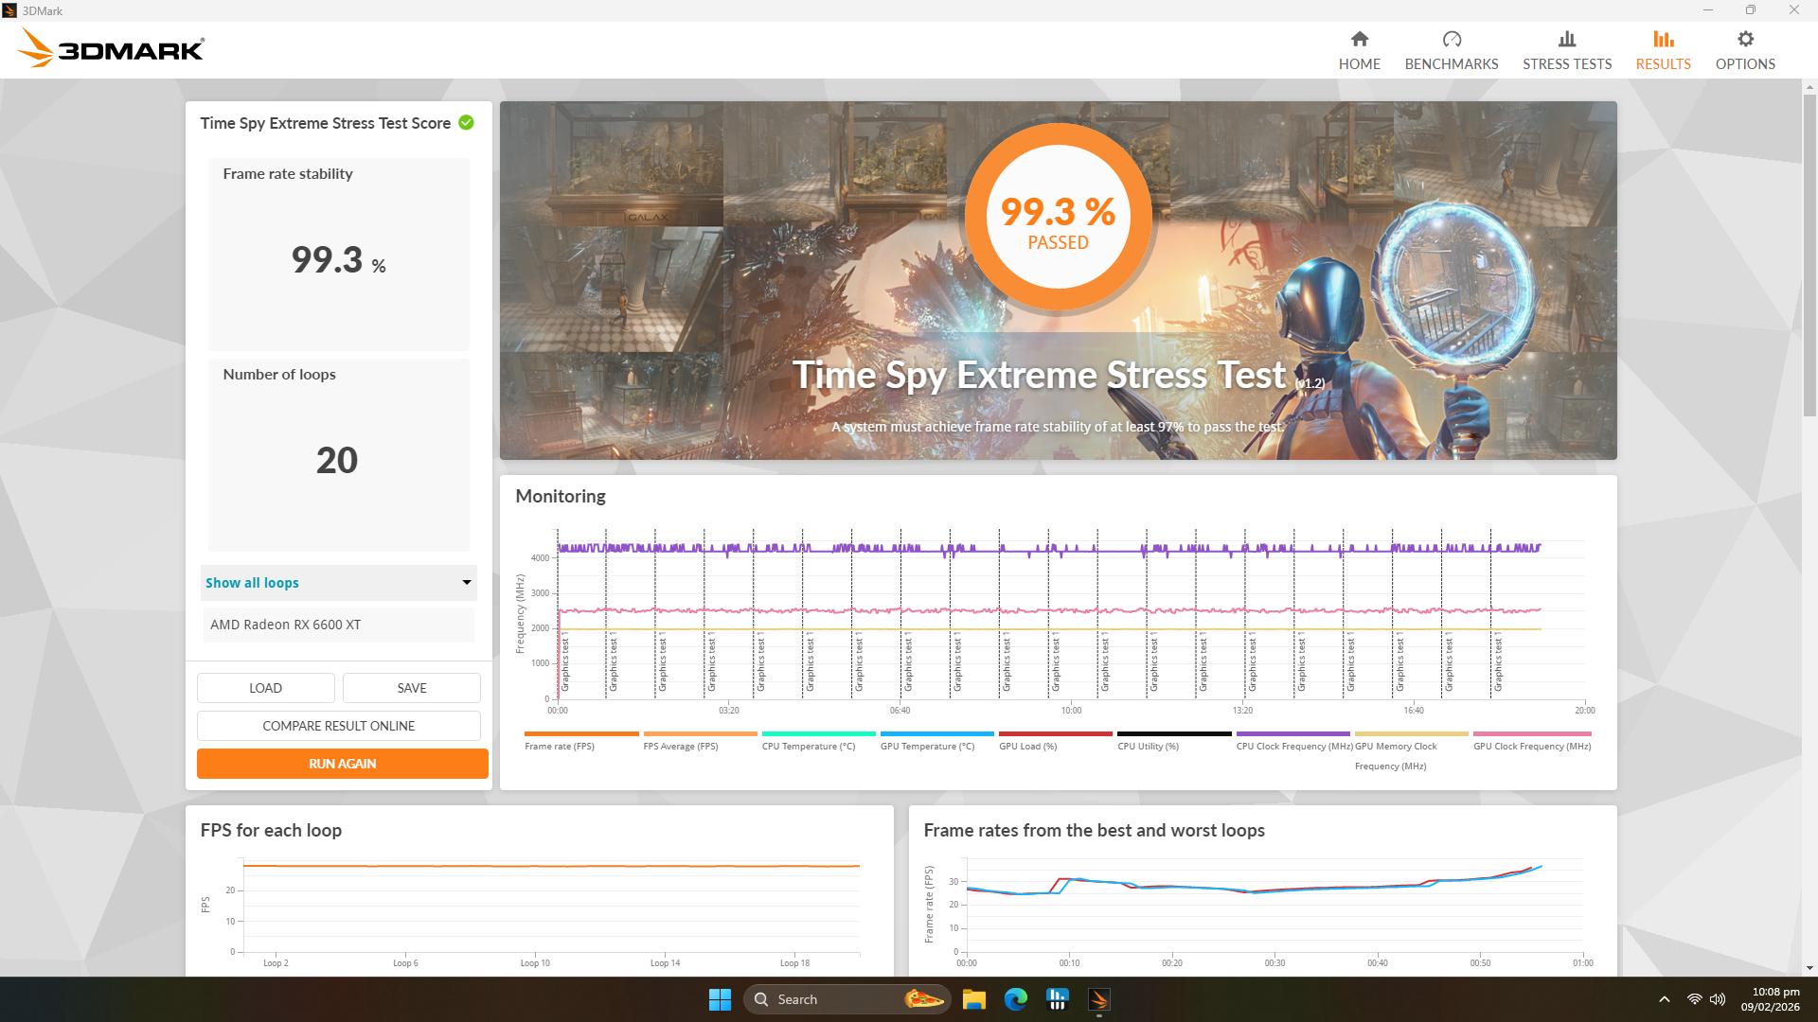The image size is (1818, 1022).
Task: Click Monitoring chart heading
Action: [x=561, y=496]
